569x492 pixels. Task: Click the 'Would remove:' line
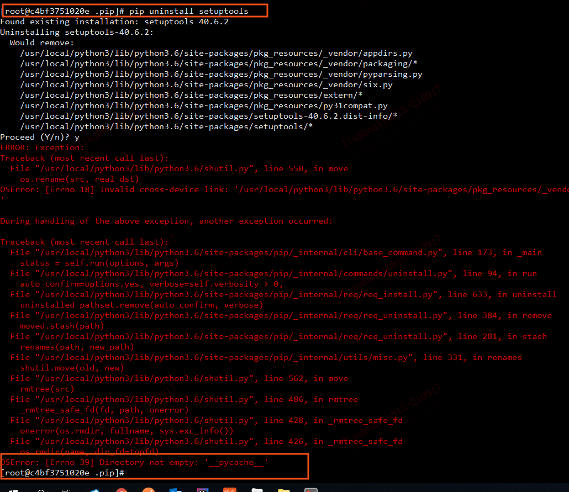(x=42, y=43)
